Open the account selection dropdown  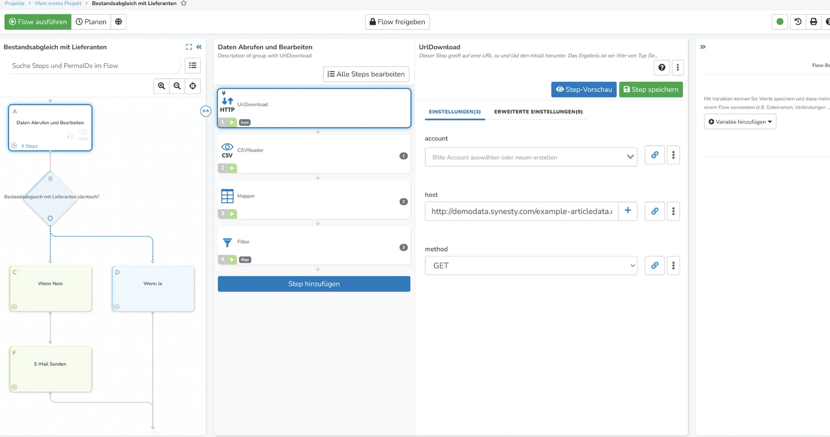[x=531, y=157]
